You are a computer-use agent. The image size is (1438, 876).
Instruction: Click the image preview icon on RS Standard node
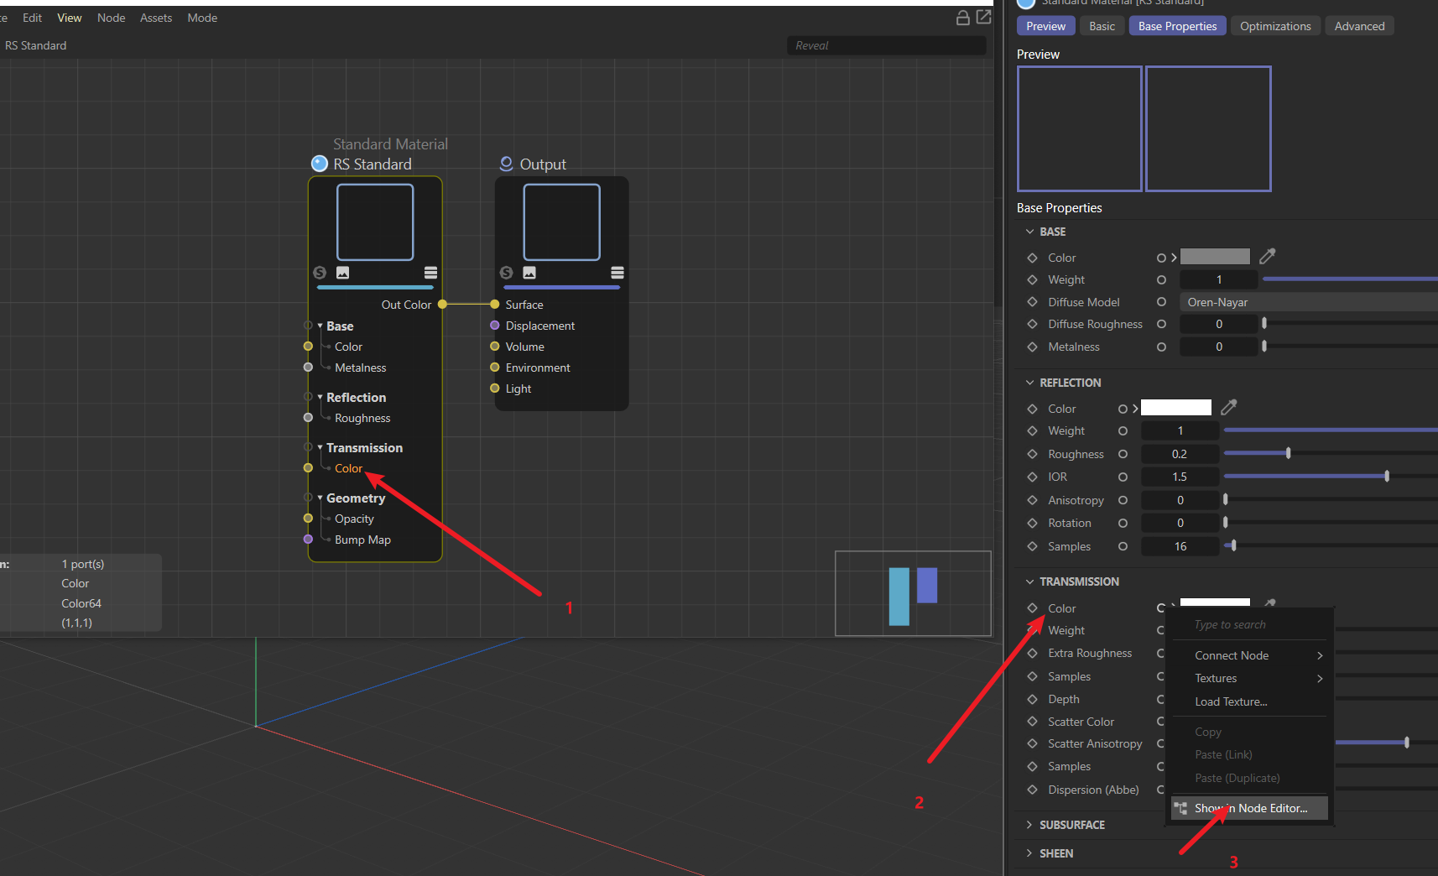[342, 273]
